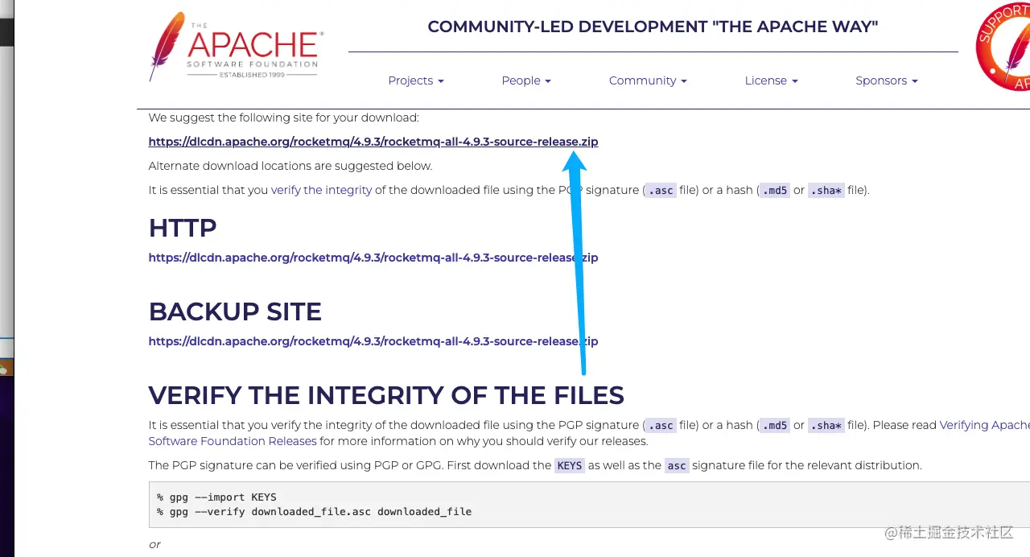
Task: Click the Support Apache badge
Action: click(1003, 47)
